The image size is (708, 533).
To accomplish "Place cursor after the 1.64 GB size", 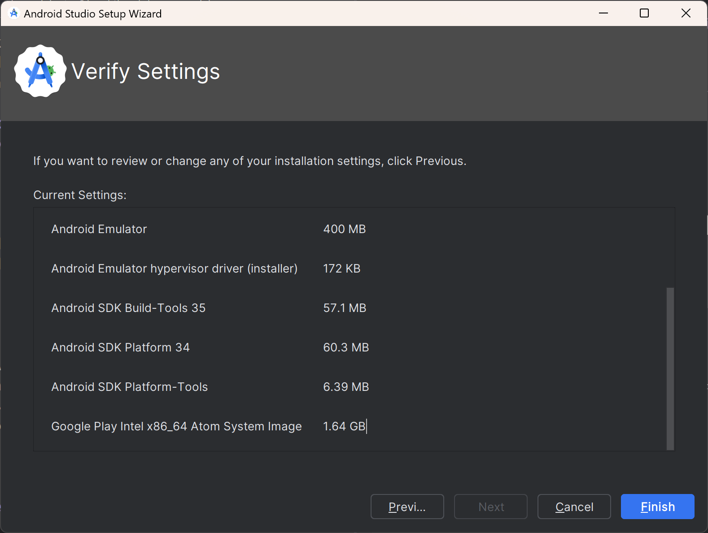I will [x=366, y=426].
